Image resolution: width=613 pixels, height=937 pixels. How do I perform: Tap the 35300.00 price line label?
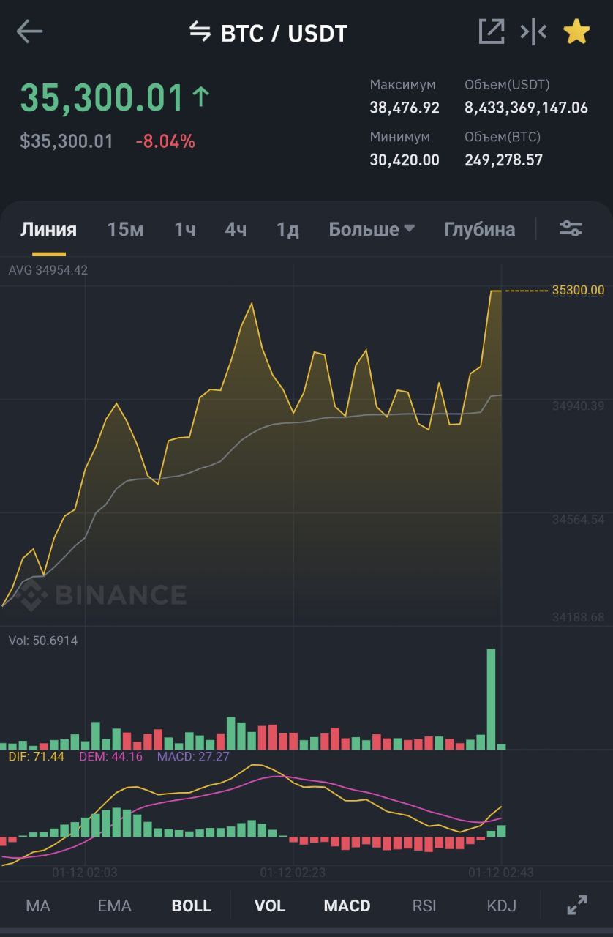pyautogui.click(x=578, y=290)
